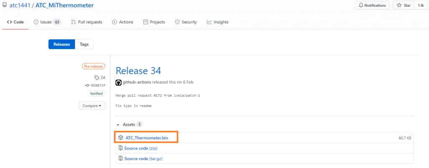Click the Verified signature badge
The height and width of the screenshot is (168, 429).
click(x=97, y=93)
